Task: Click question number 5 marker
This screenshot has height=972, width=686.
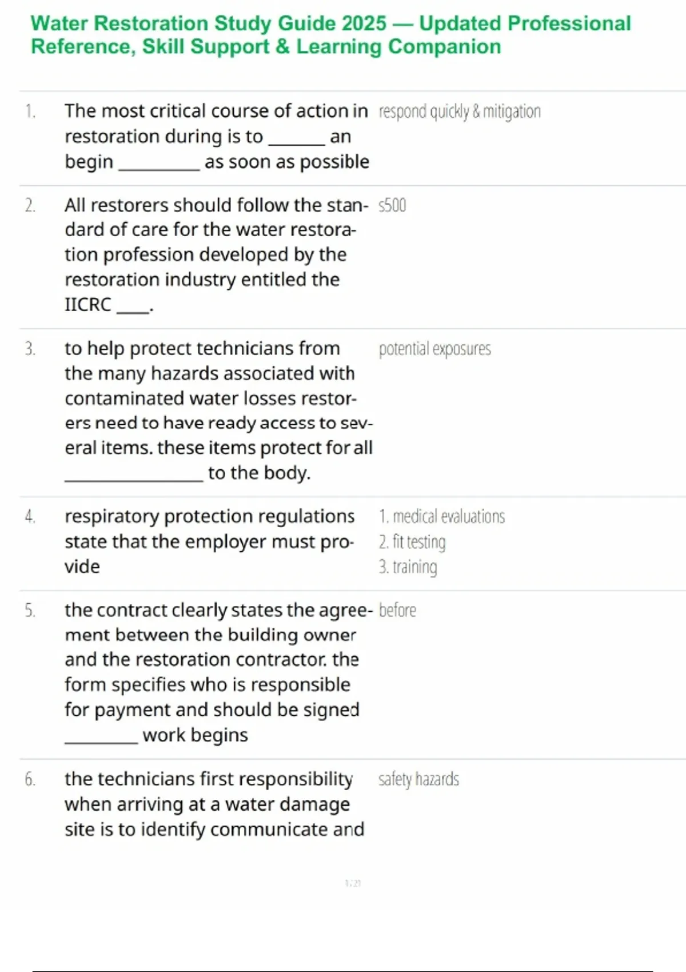Action: 30,611
